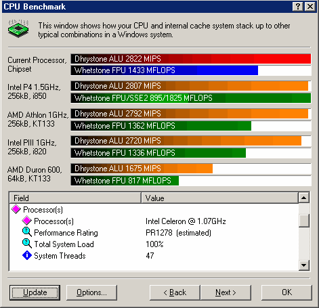This screenshot has height=308, width=319.
Task: Open the Options dialog
Action: pos(91,292)
